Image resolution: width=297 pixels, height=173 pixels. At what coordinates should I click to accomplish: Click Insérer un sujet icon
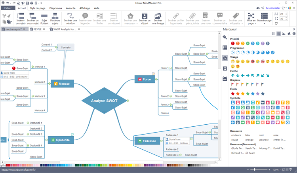[x=21, y=16]
